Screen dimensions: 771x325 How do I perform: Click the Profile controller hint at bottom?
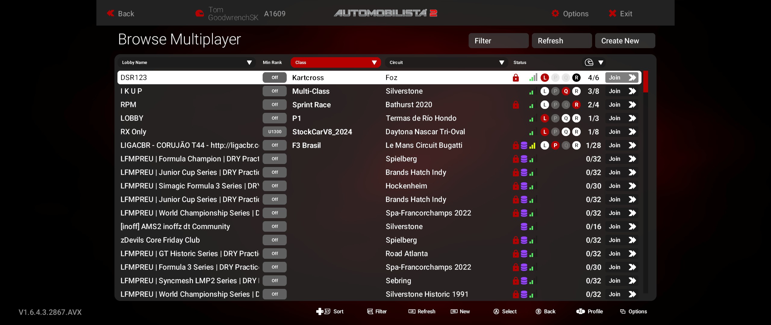(x=589, y=311)
